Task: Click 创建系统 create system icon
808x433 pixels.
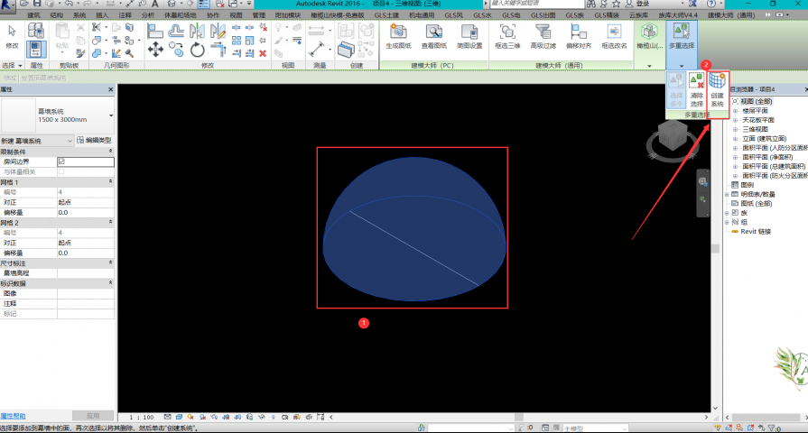Action: coord(718,90)
